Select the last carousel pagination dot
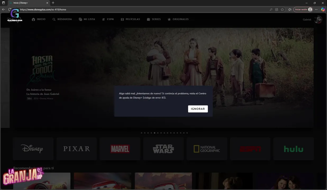327x190 pixels. (187, 133)
